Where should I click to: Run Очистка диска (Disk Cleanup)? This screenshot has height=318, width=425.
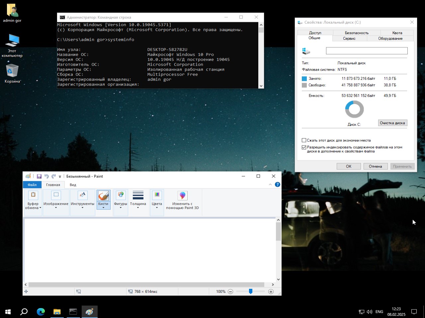click(392, 123)
